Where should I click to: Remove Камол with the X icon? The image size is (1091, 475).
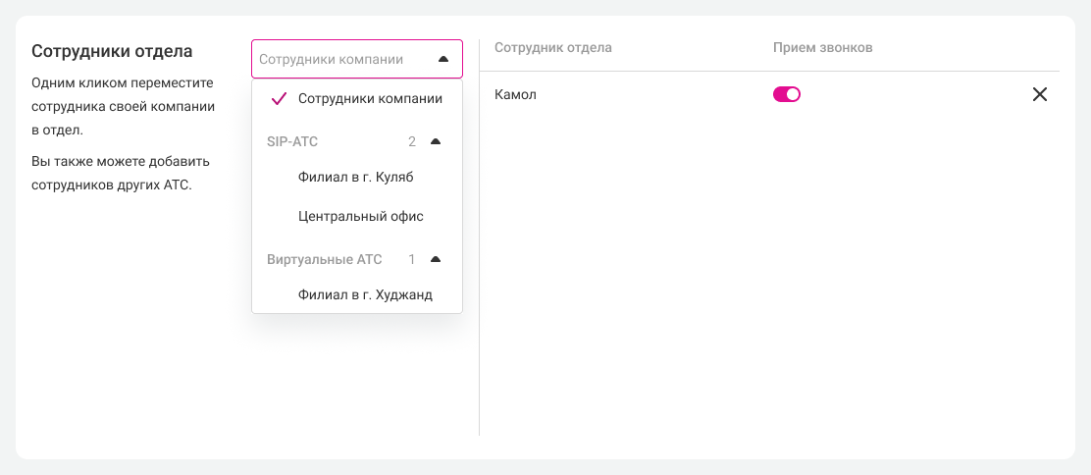click(1040, 94)
